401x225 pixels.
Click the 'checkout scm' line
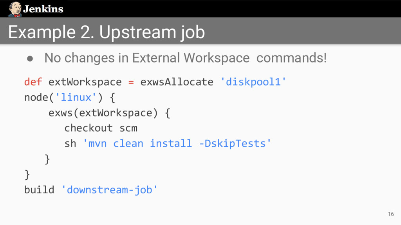pyautogui.click(x=101, y=128)
